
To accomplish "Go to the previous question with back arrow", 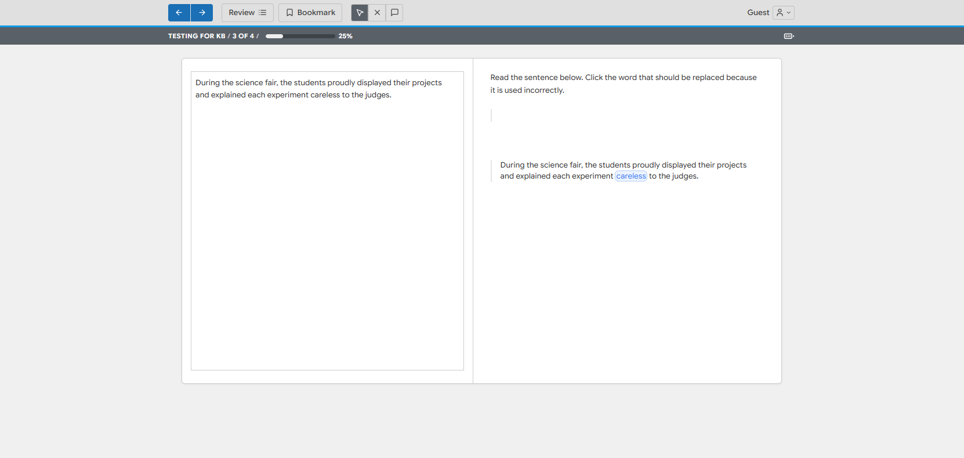I will pos(179,13).
